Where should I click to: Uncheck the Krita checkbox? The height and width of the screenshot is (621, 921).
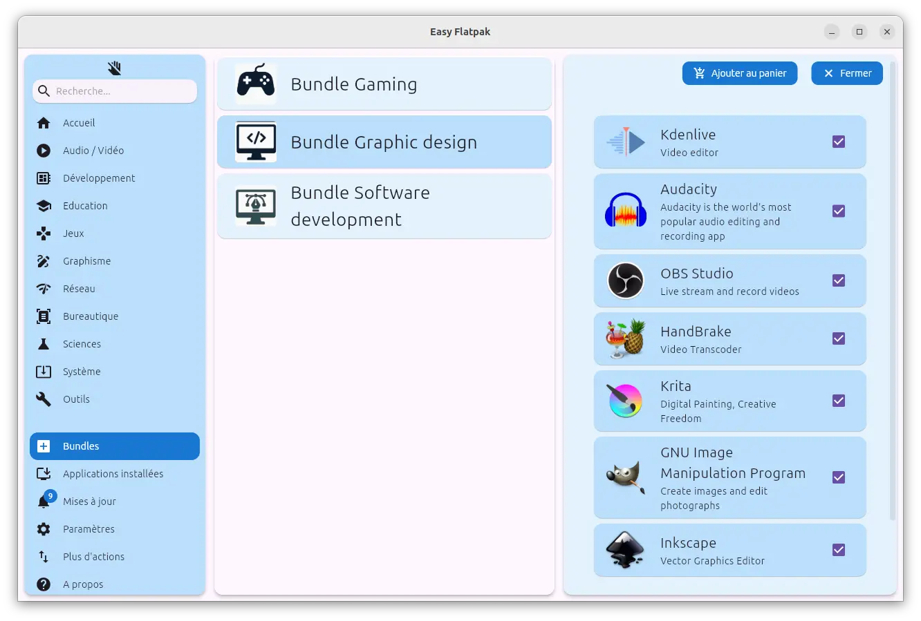pyautogui.click(x=839, y=401)
